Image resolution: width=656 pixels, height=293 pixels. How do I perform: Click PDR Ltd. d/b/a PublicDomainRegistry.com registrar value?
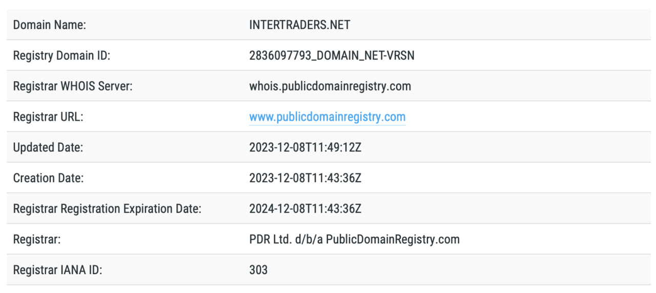[x=354, y=239]
